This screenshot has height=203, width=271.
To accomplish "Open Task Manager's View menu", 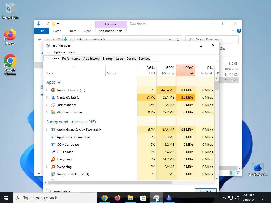I will 72,52.
